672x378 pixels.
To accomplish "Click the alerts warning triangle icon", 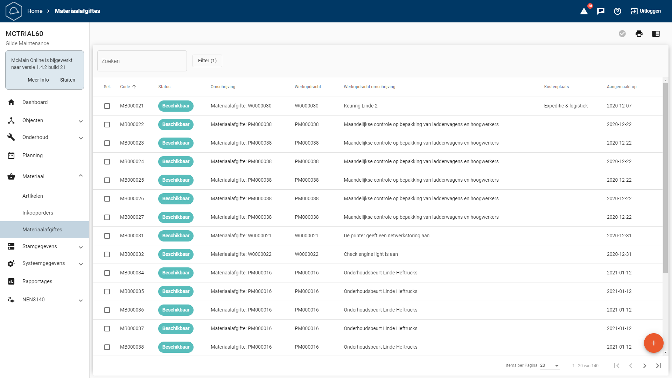I will tap(584, 11).
